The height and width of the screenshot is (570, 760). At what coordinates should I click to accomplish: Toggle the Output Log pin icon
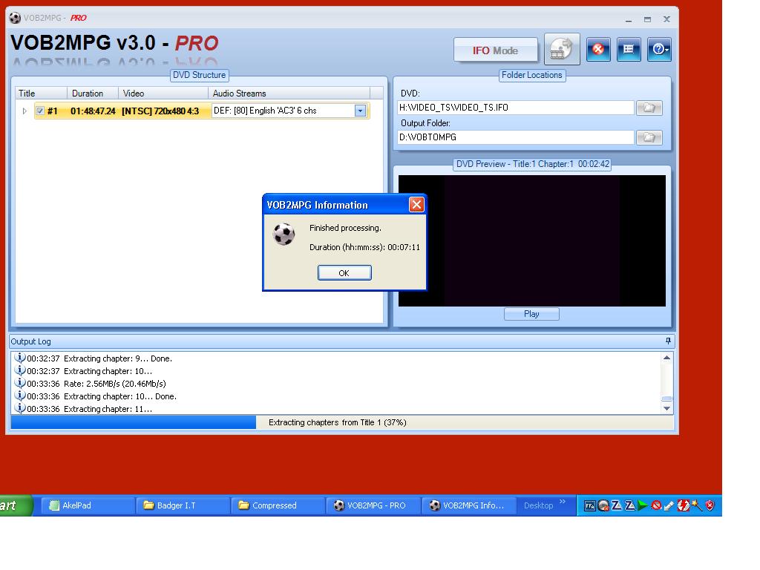(x=668, y=341)
